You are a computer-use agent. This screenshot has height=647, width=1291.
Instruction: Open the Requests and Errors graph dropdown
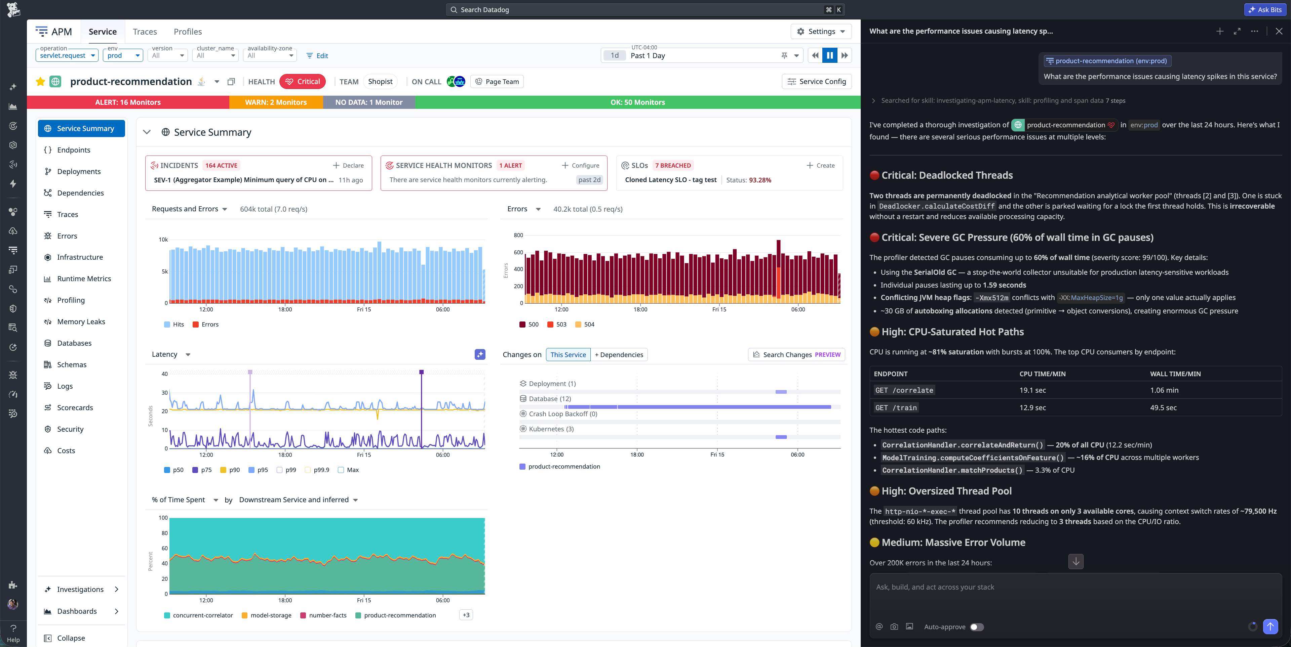coord(189,209)
